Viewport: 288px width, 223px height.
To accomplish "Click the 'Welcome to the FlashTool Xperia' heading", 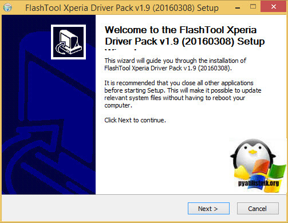I will coord(184,36).
